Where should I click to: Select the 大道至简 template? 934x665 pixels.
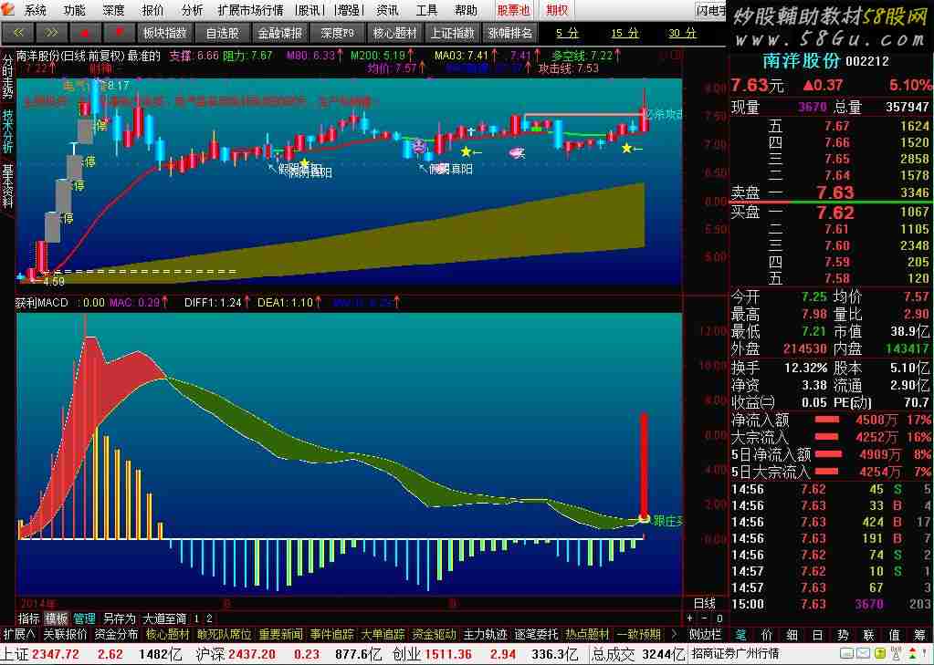164,618
